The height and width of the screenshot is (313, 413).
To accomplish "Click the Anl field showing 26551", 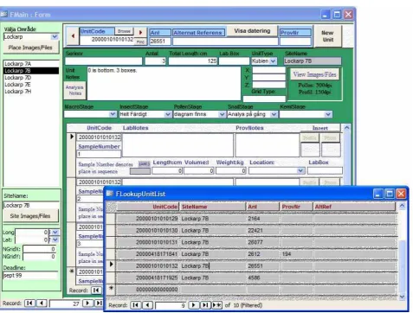I will [x=160, y=42].
